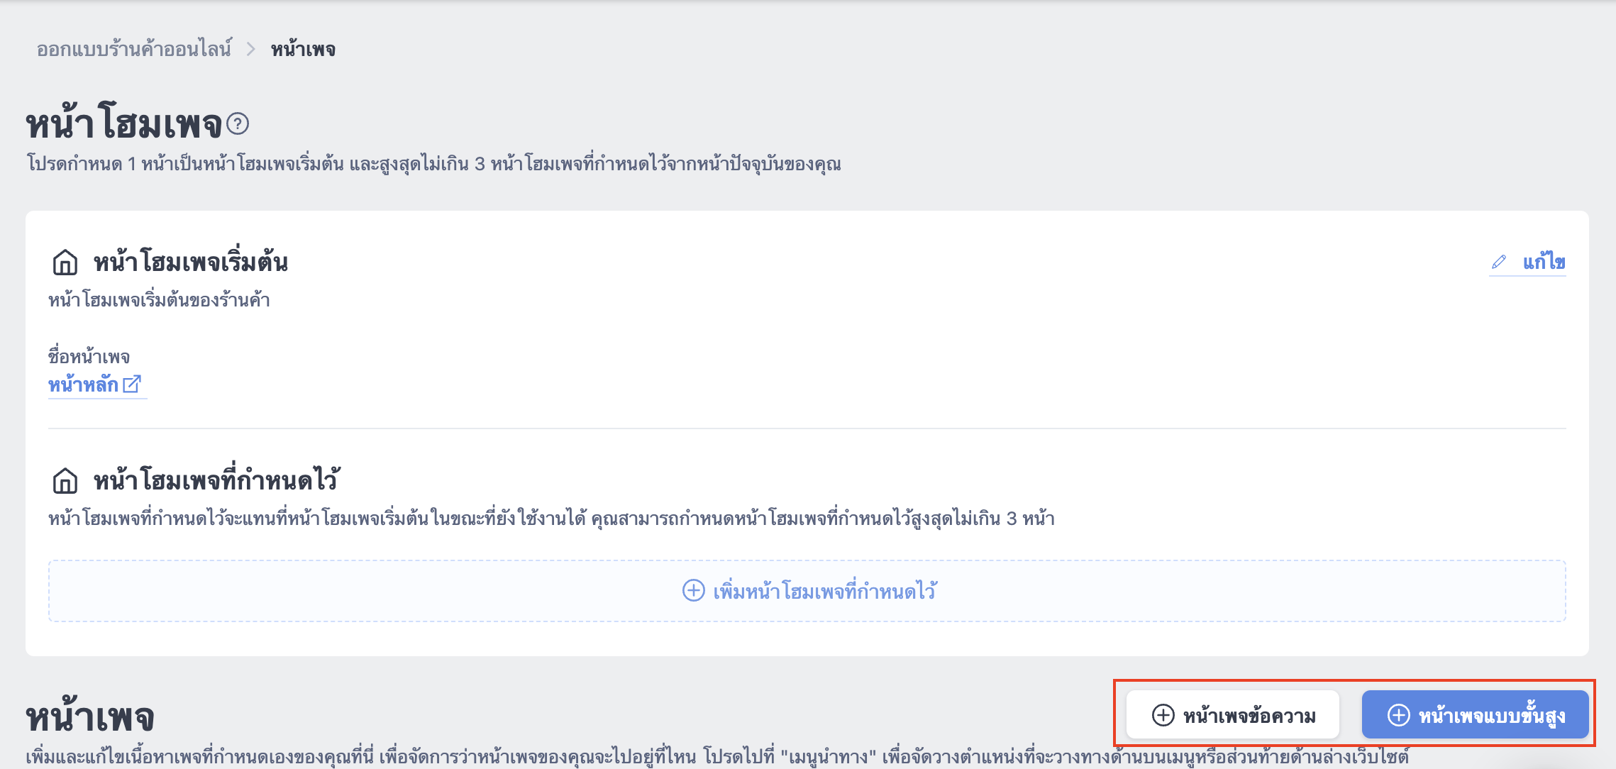Click the plus icon in เพิ่มหน้าโฮมเพจที่กำหนดไว้
Image resolution: width=1616 pixels, height=769 pixels.
click(x=693, y=590)
